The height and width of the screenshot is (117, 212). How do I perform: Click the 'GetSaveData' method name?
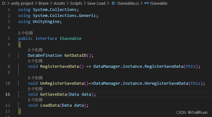click(53, 94)
